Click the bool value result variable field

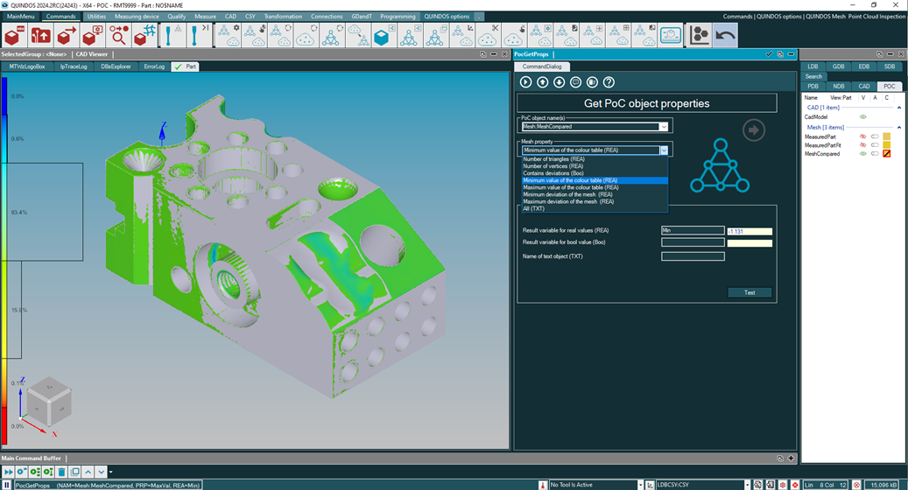tap(693, 242)
